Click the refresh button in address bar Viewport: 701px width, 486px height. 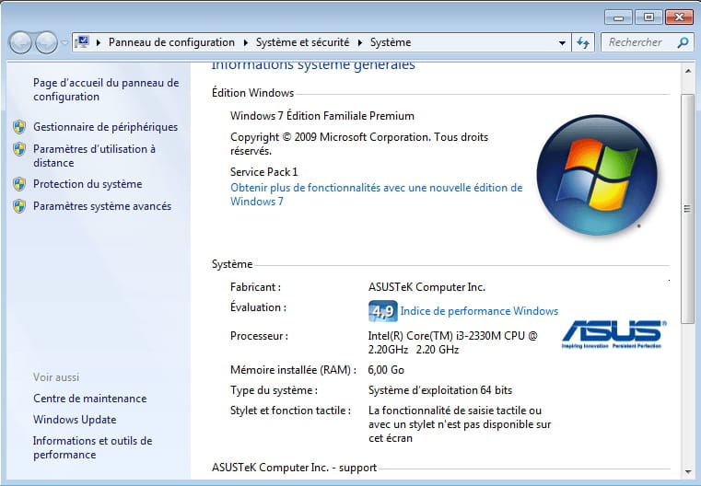tap(582, 43)
